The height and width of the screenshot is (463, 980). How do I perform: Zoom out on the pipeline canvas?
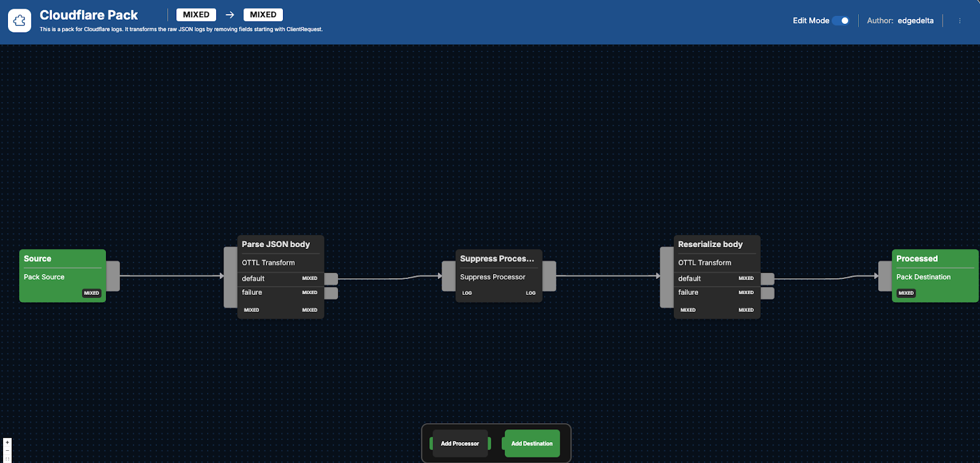click(7, 451)
